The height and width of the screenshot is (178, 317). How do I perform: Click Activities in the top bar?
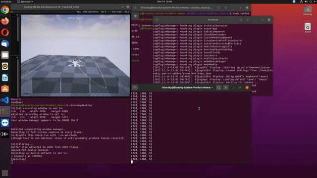(6, 1)
